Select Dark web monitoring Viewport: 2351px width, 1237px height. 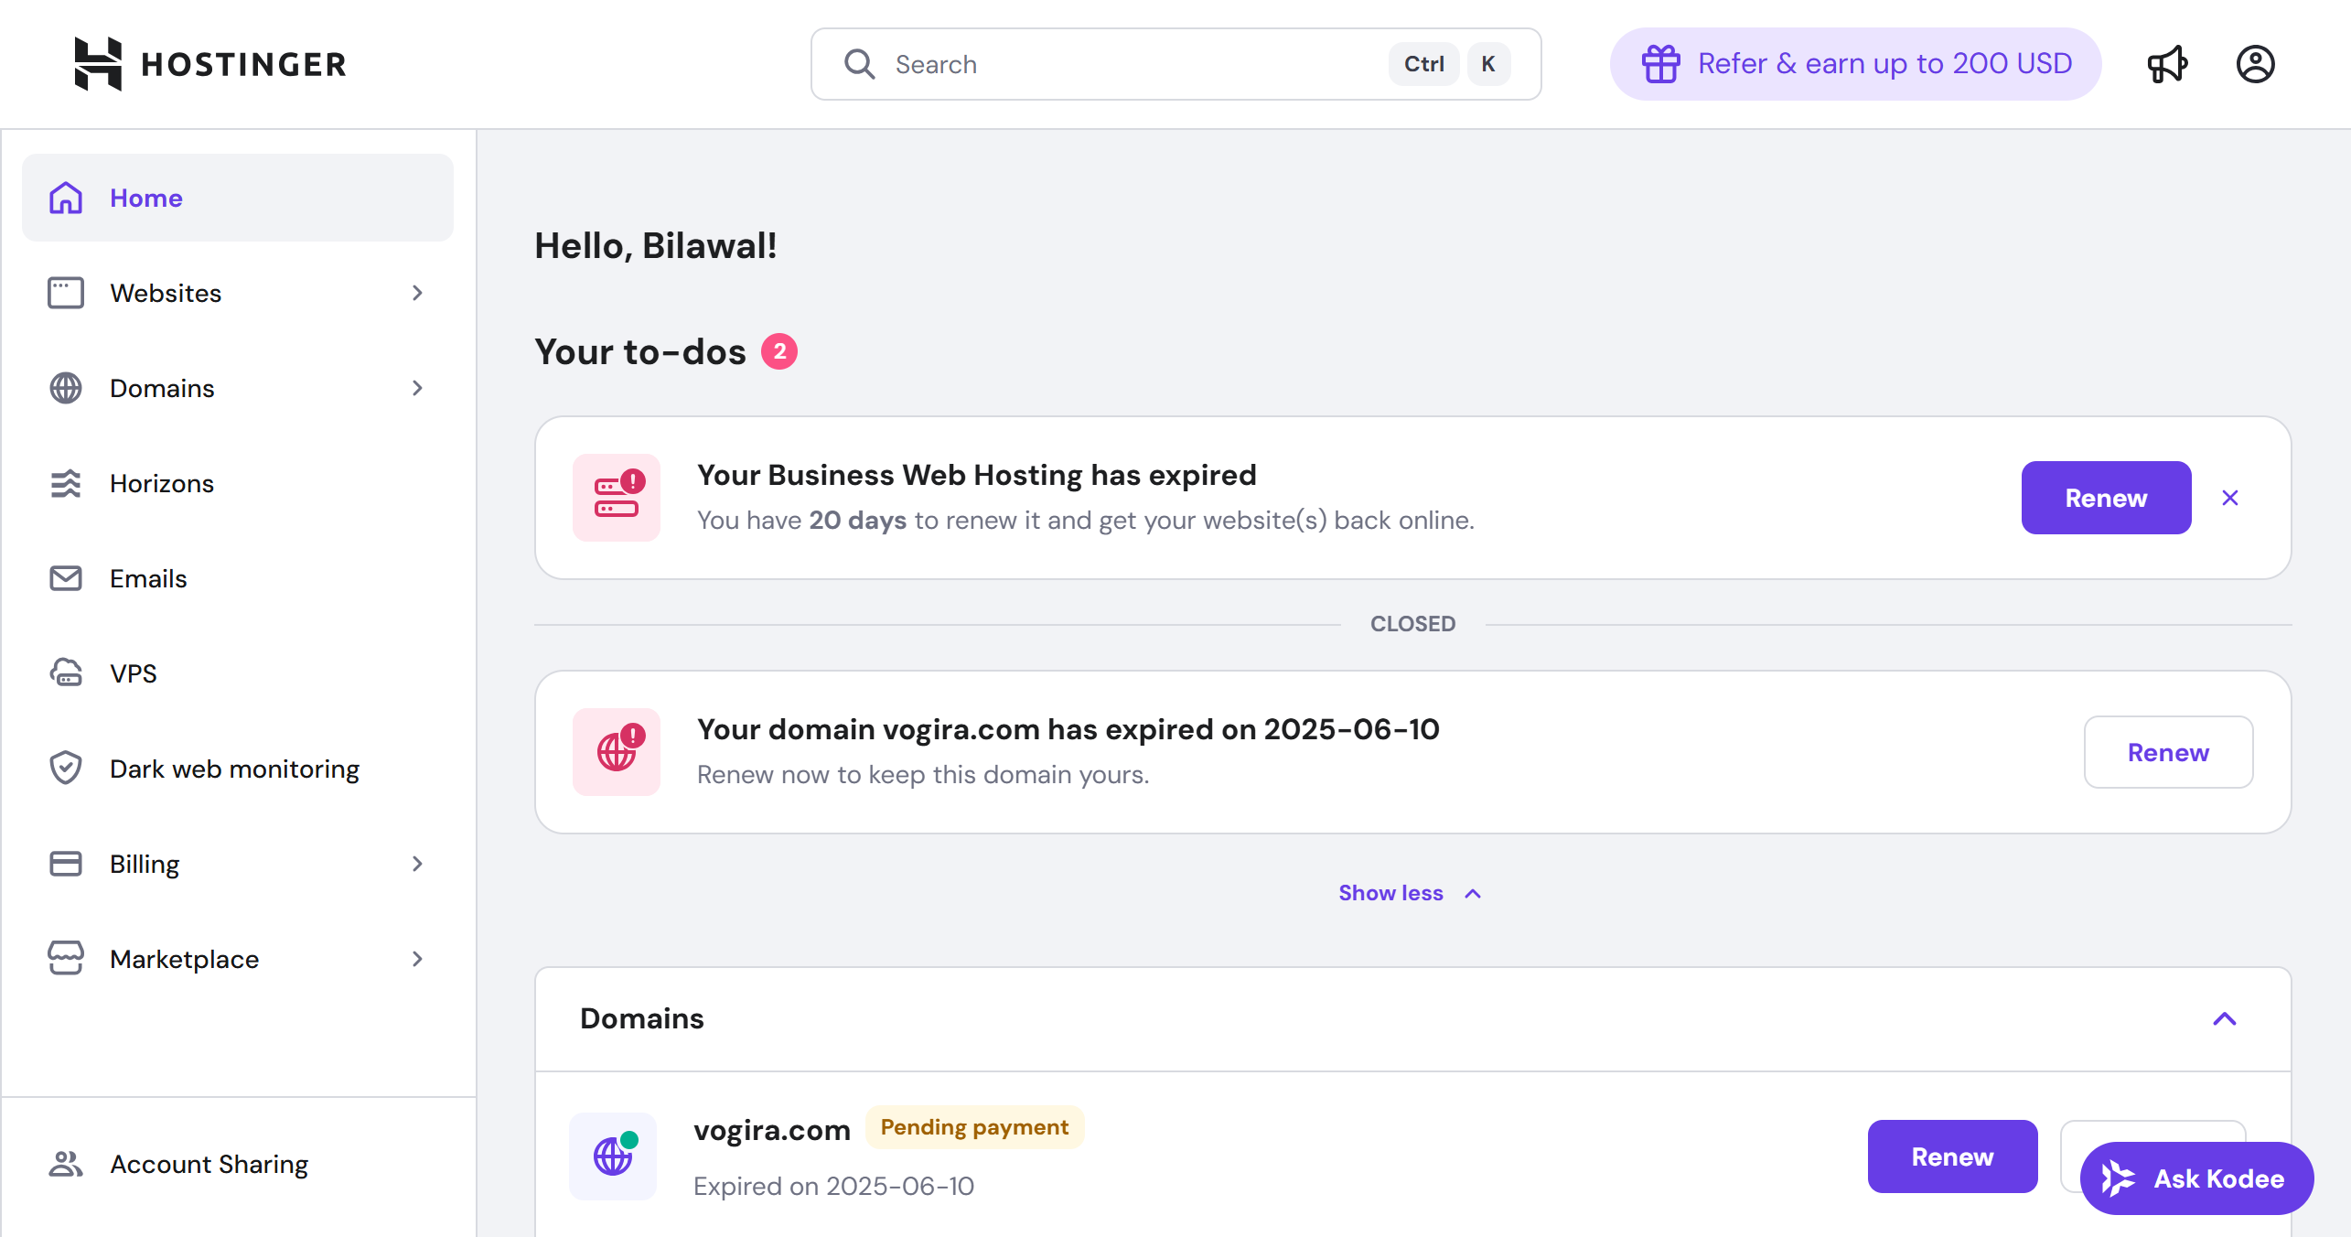[x=234, y=769]
